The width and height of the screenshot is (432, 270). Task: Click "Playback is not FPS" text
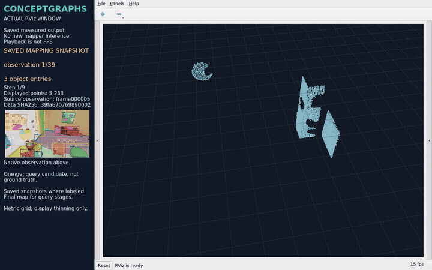(28, 41)
